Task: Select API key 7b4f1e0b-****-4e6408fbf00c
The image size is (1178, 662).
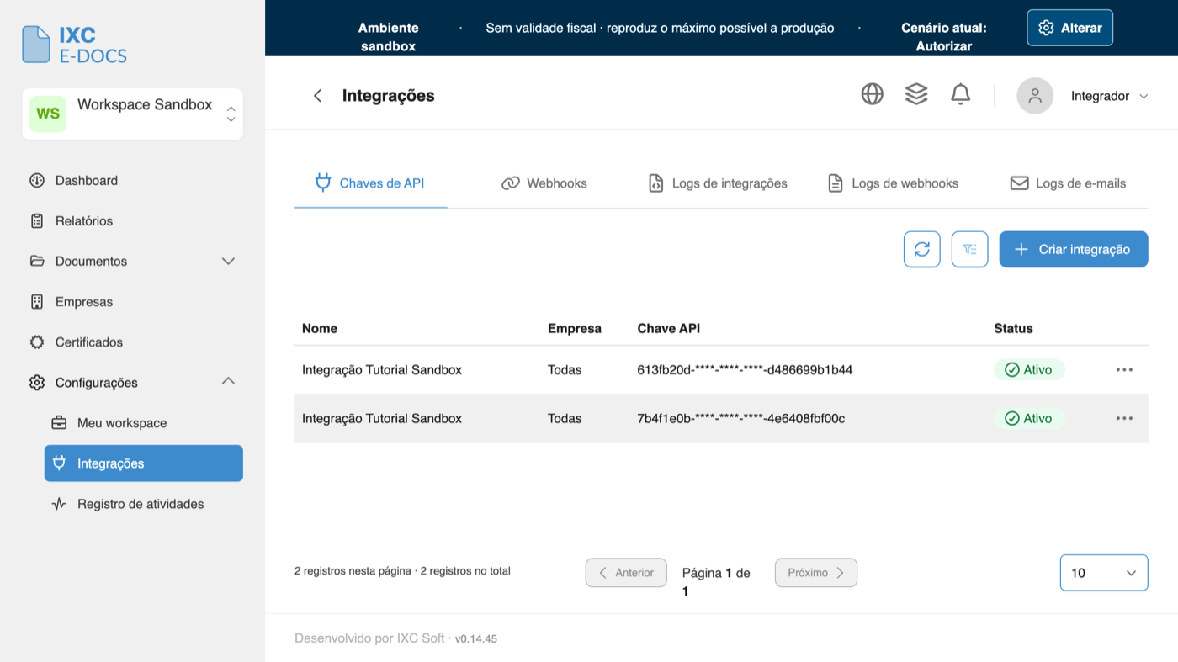Action: pos(741,418)
